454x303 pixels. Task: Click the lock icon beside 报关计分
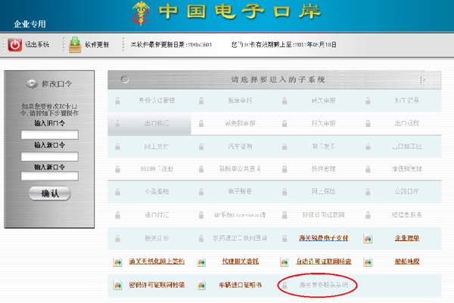pyautogui.click(x=117, y=238)
